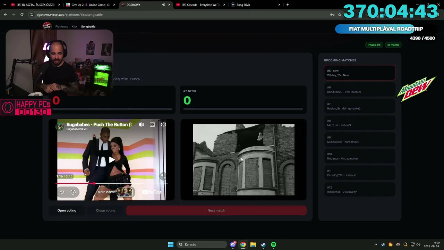Open the Platforms breadcrumb link
Viewport: 444px width, 250px height.
pyautogui.click(x=62, y=26)
